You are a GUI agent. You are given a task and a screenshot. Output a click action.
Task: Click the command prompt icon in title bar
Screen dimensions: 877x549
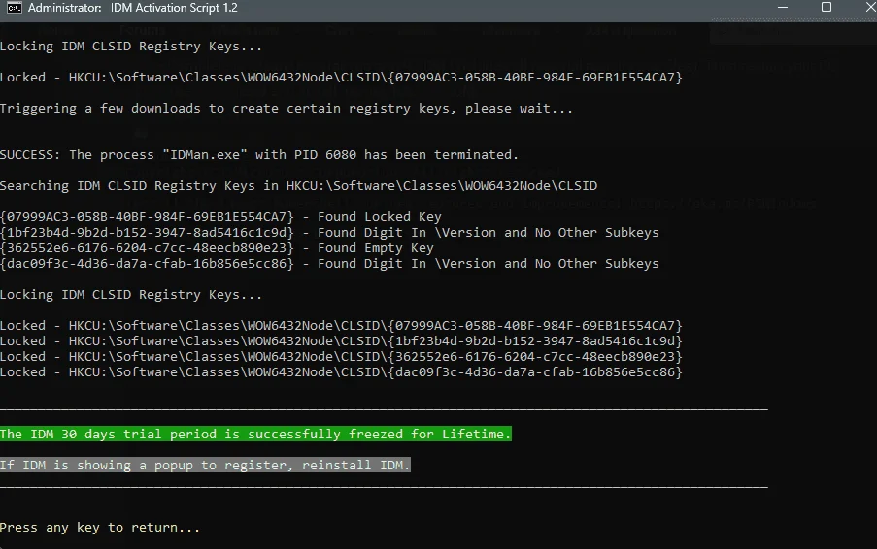14,8
